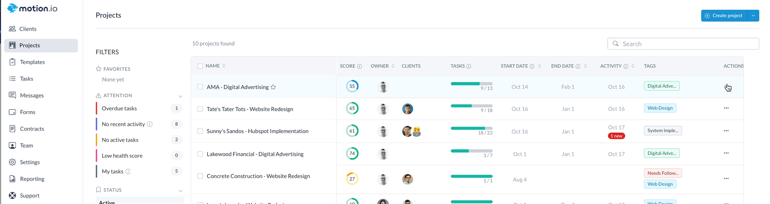Sort by START DATE arrows
770x204 pixels.
539,66
